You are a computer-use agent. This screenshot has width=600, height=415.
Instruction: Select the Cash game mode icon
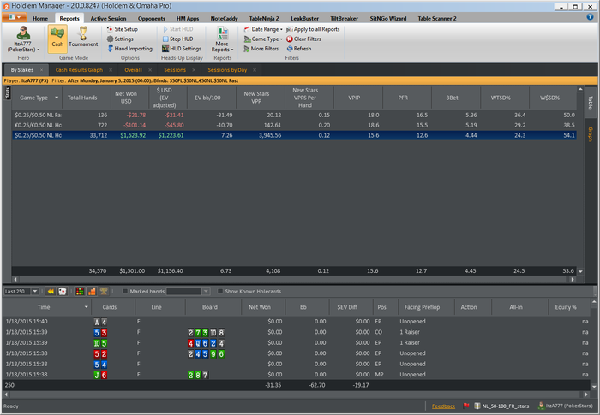coord(57,38)
